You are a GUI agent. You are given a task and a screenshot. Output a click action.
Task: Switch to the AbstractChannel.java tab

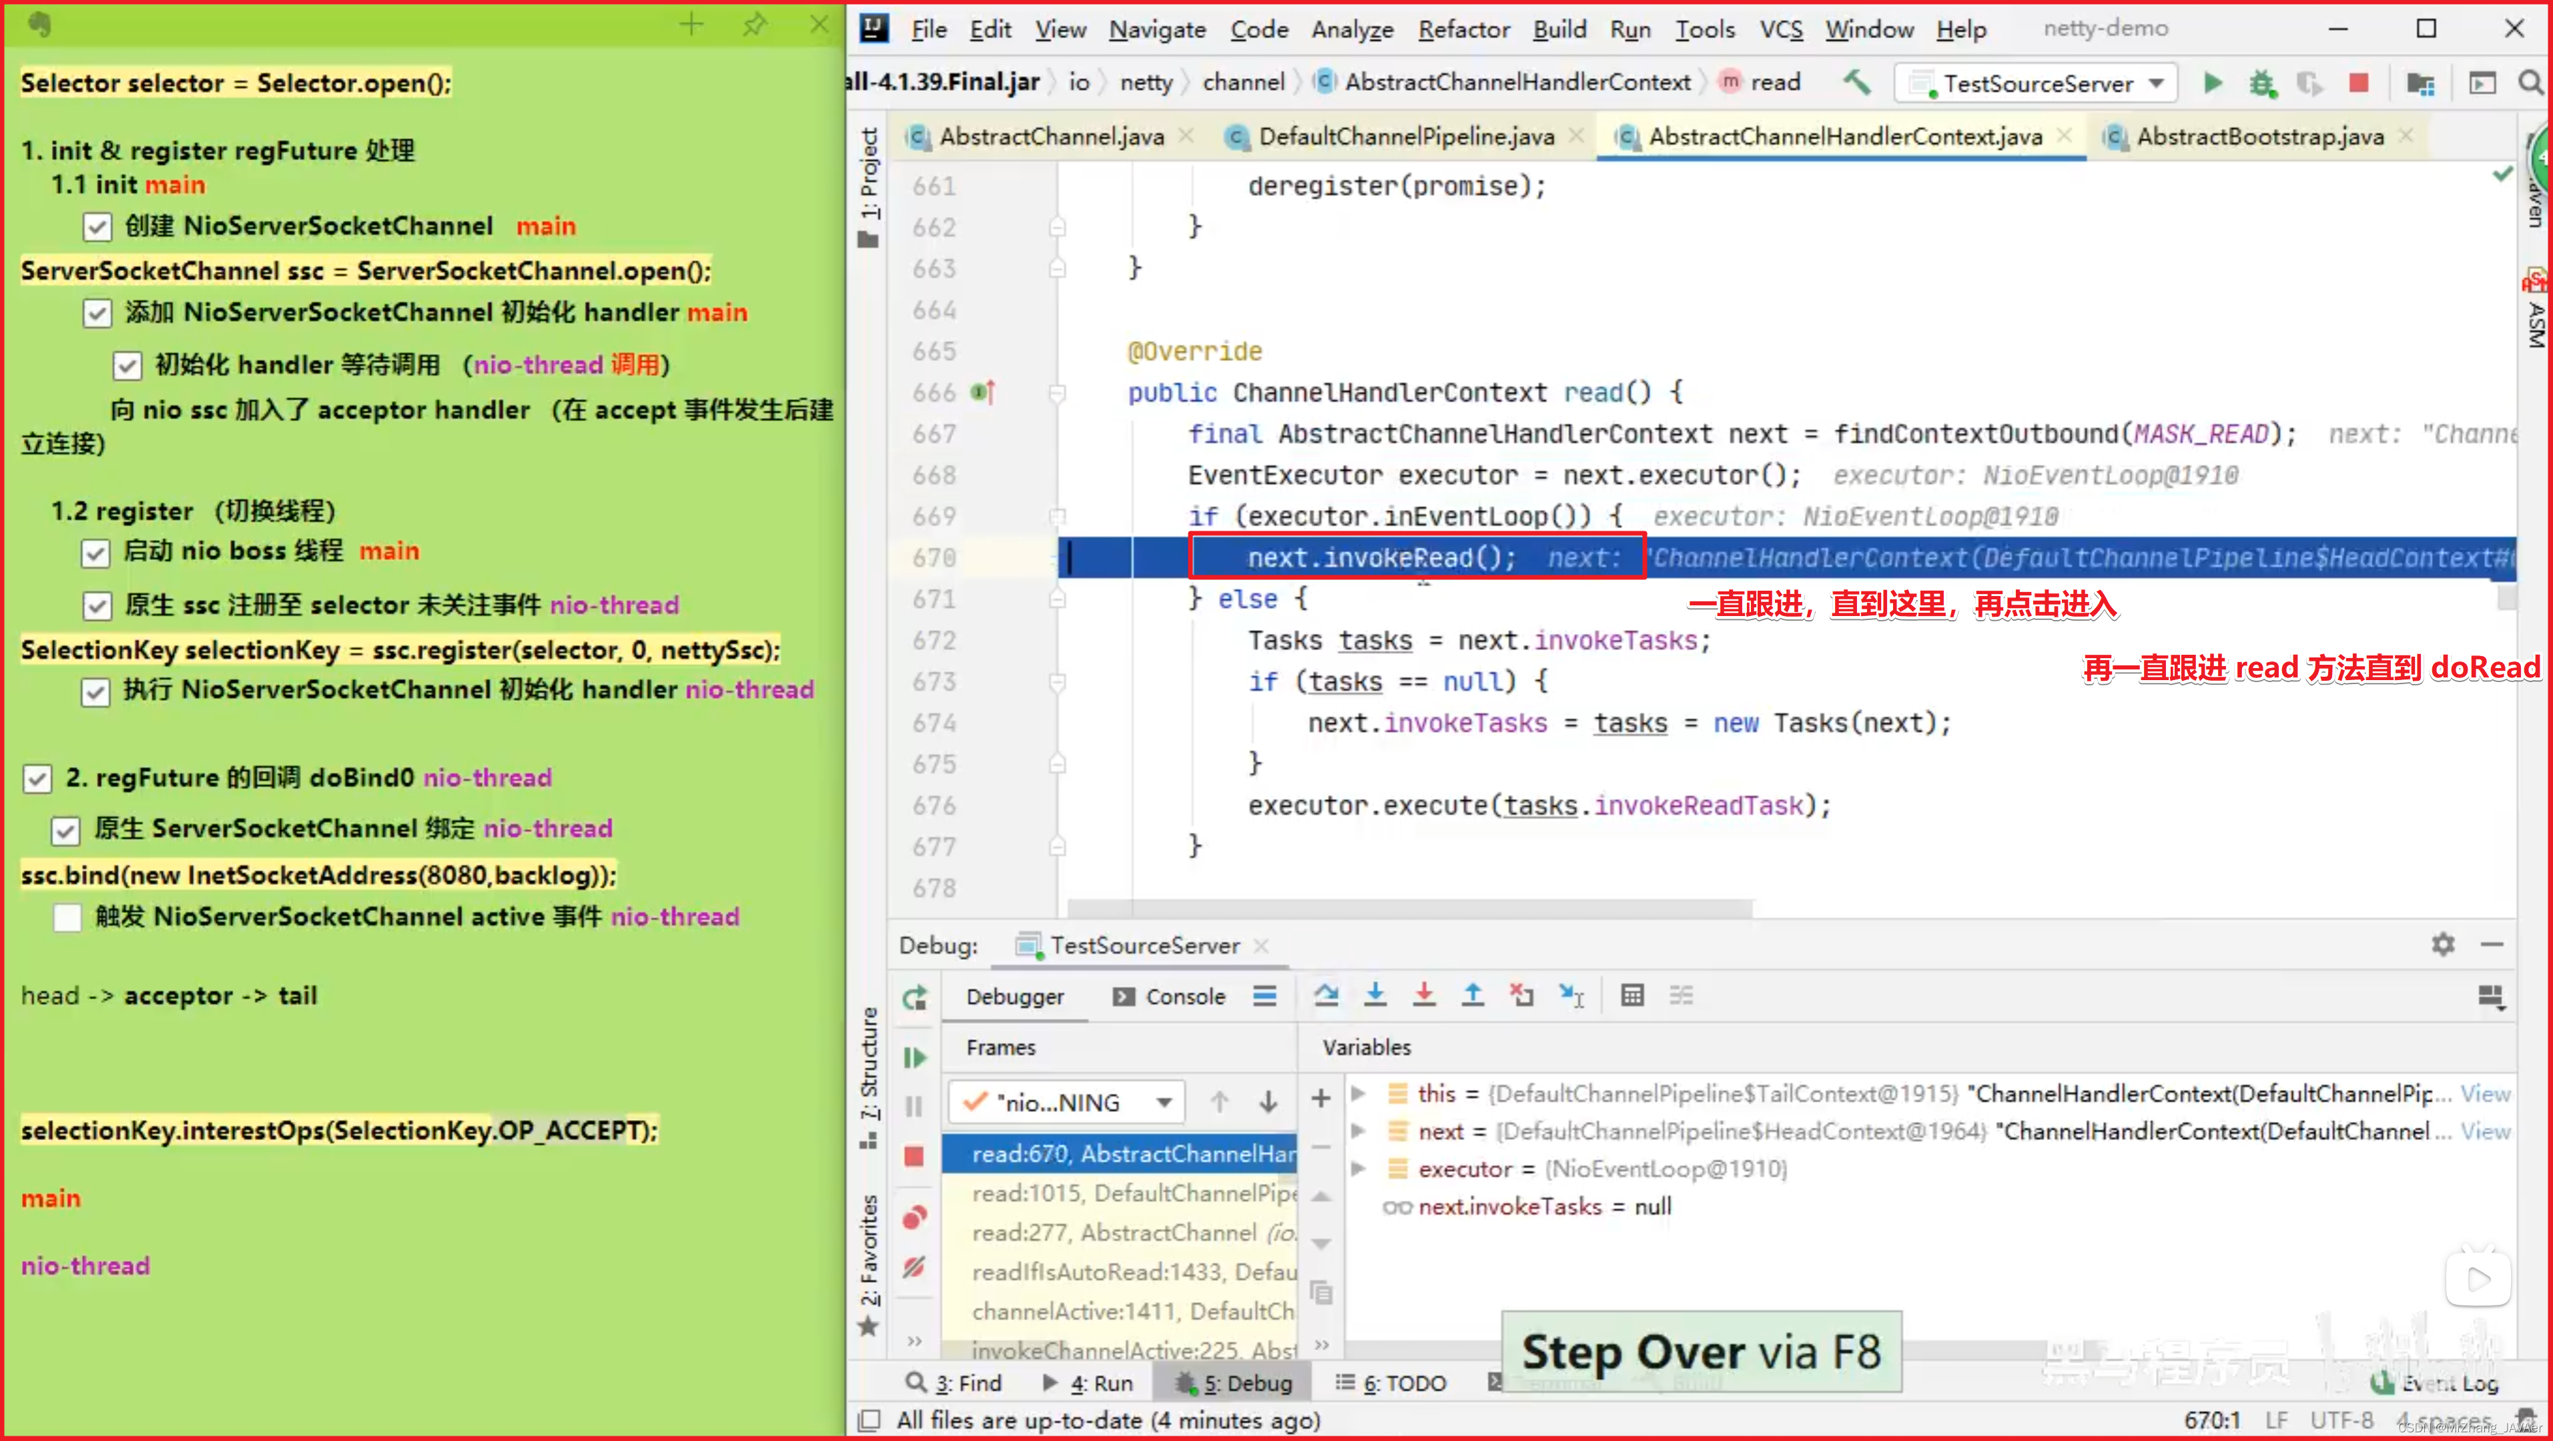(1050, 137)
